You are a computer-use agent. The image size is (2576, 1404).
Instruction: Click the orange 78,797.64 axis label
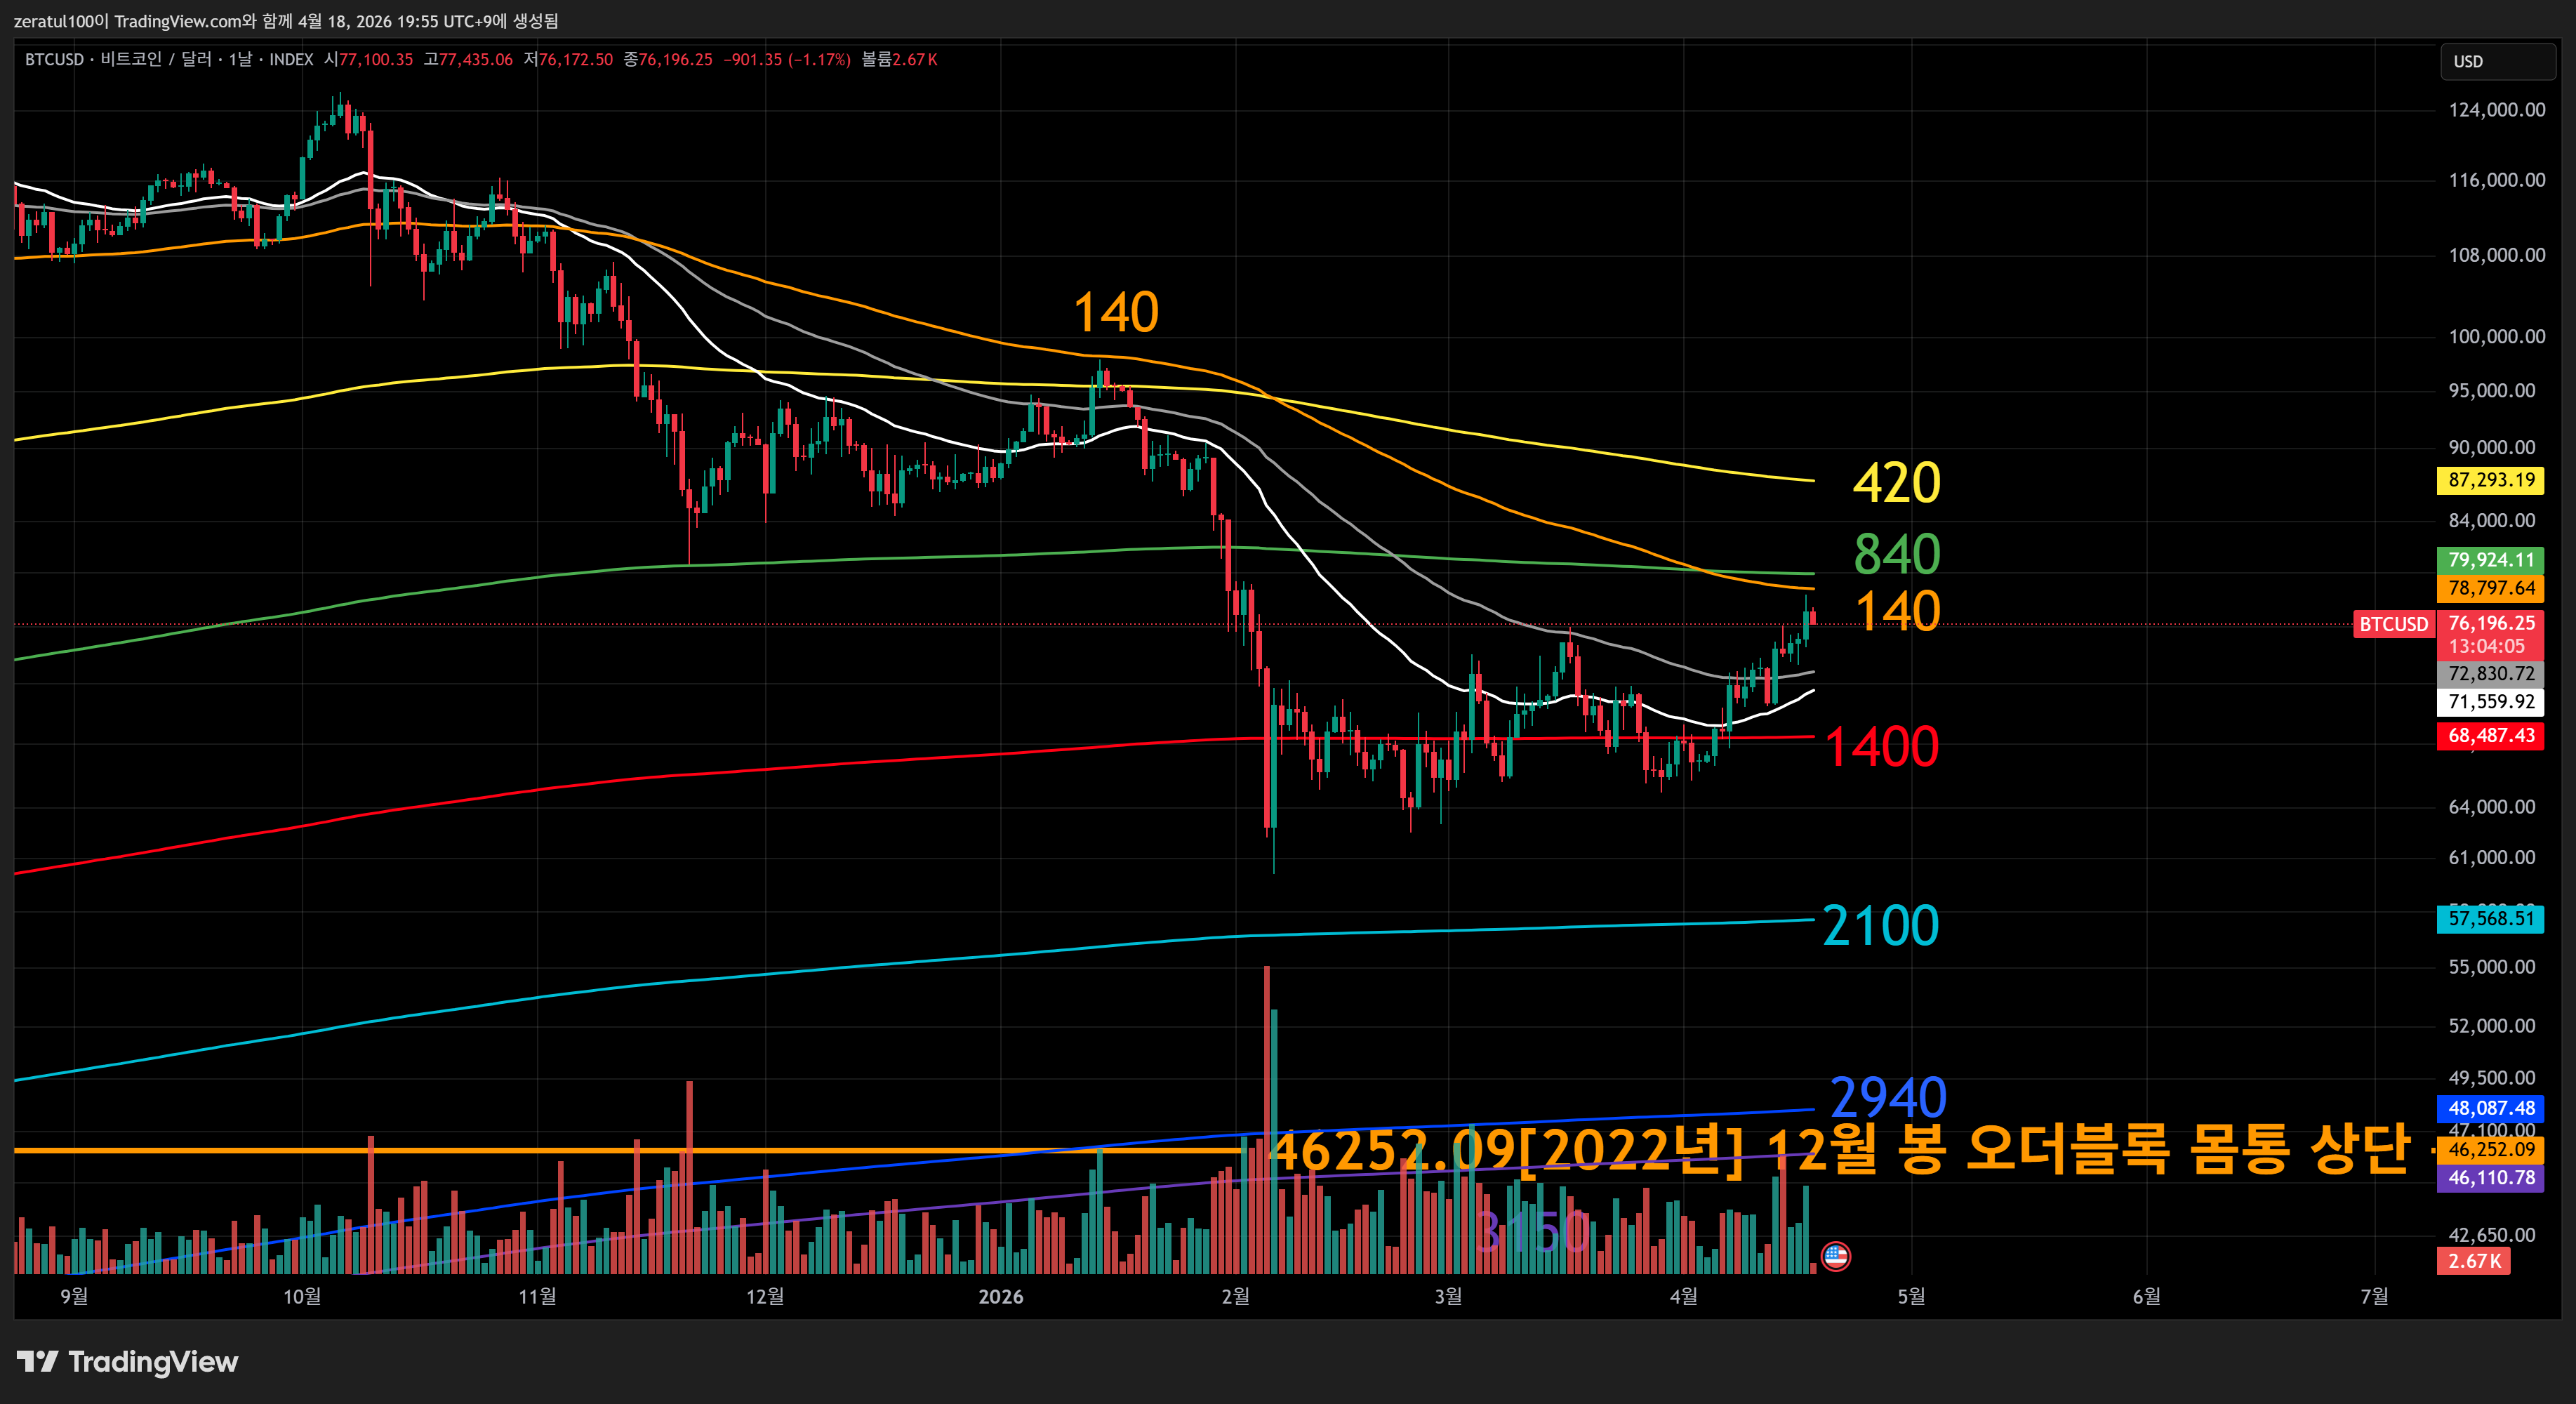tap(2490, 588)
